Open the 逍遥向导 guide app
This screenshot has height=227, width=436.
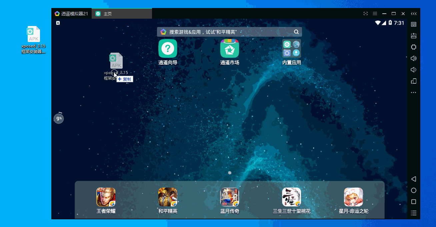pos(168,52)
